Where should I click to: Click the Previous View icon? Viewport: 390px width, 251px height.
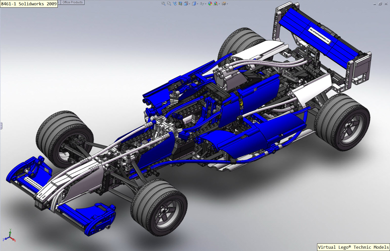[x=175, y=4]
